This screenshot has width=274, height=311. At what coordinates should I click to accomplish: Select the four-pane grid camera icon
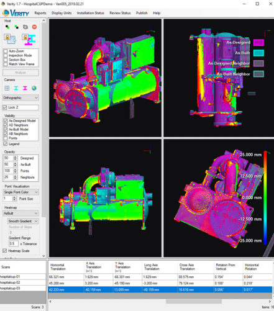(7, 88)
